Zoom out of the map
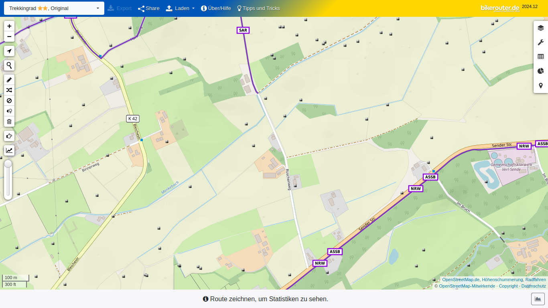 pos(9,36)
